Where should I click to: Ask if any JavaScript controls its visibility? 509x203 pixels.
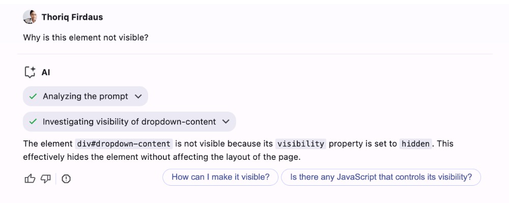pyautogui.click(x=381, y=177)
